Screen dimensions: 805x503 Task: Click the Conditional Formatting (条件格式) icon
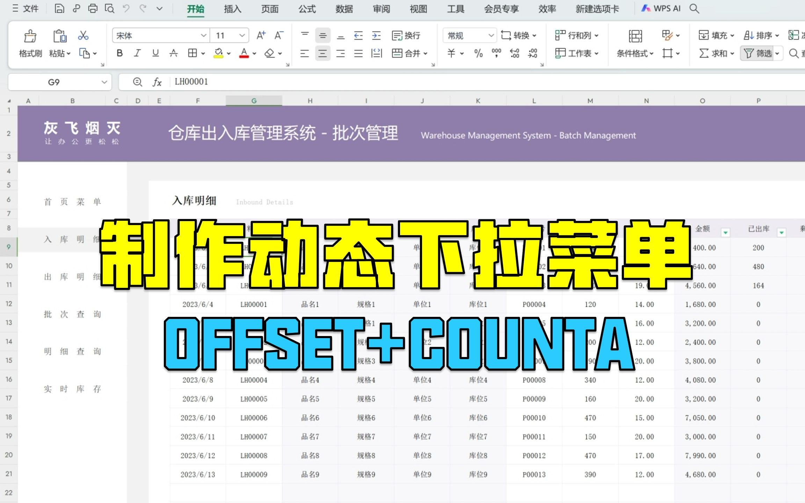coord(635,36)
